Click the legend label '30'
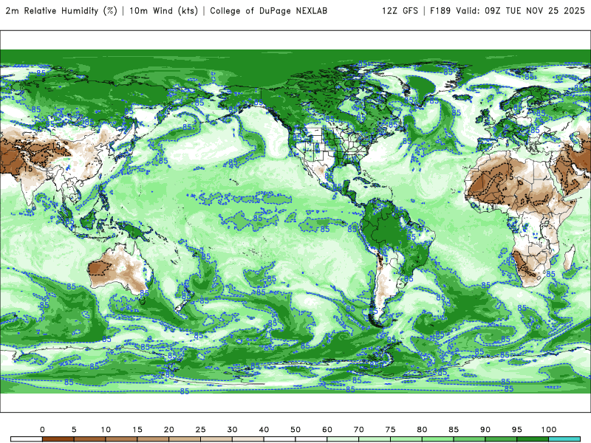Image resolution: width=591 pixels, height=443 pixels. pos(232,430)
